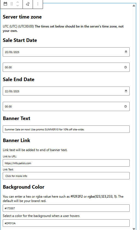
Task: Click the scrollbar down arrow
Action: click(x=134, y=229)
